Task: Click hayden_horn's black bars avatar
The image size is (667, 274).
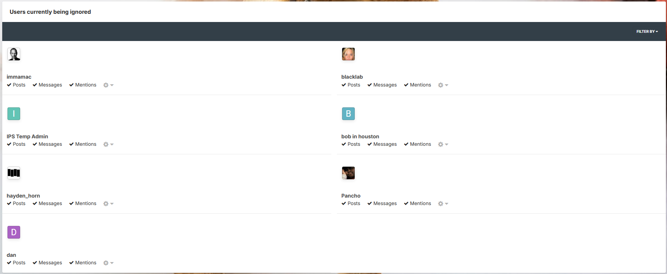Action: tap(14, 173)
